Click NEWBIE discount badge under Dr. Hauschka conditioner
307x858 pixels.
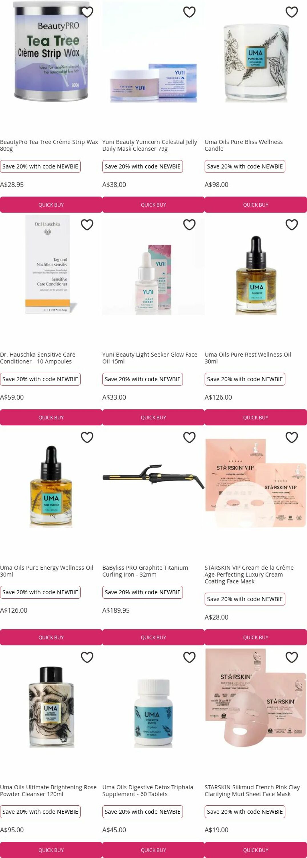pyautogui.click(x=40, y=379)
